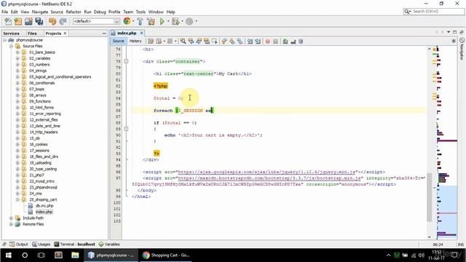Image resolution: width=466 pixels, height=262 pixels.
Task: Click the editor vertical scrollbar thumb
Action: tap(429, 197)
